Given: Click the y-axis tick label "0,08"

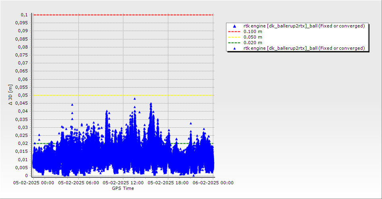Looking at the screenshot, I should 23,47.
